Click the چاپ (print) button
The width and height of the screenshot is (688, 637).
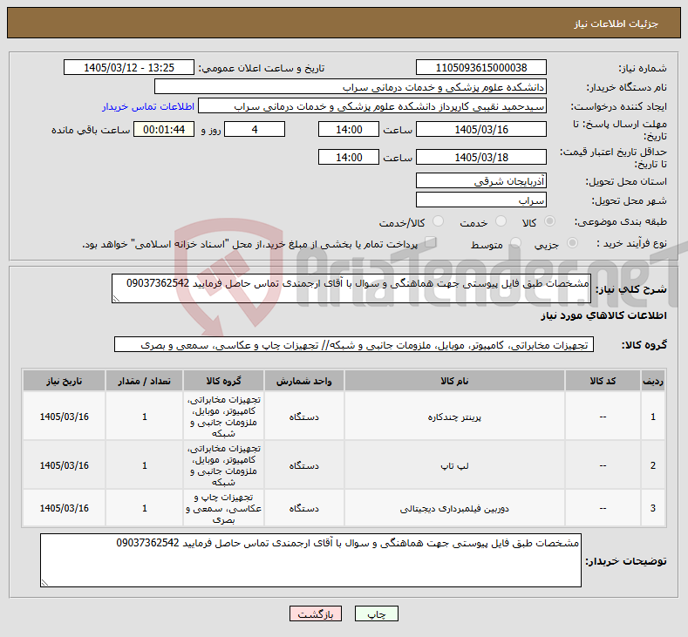click(x=376, y=613)
